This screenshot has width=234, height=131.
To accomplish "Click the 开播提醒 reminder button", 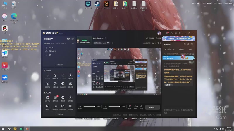I will pyautogui.click(x=150, y=38).
